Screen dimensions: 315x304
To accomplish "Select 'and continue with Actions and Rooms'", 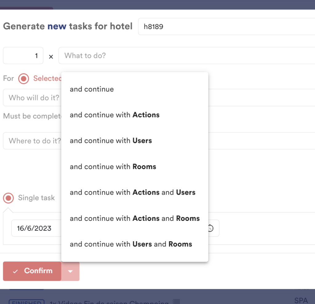I will (134, 218).
